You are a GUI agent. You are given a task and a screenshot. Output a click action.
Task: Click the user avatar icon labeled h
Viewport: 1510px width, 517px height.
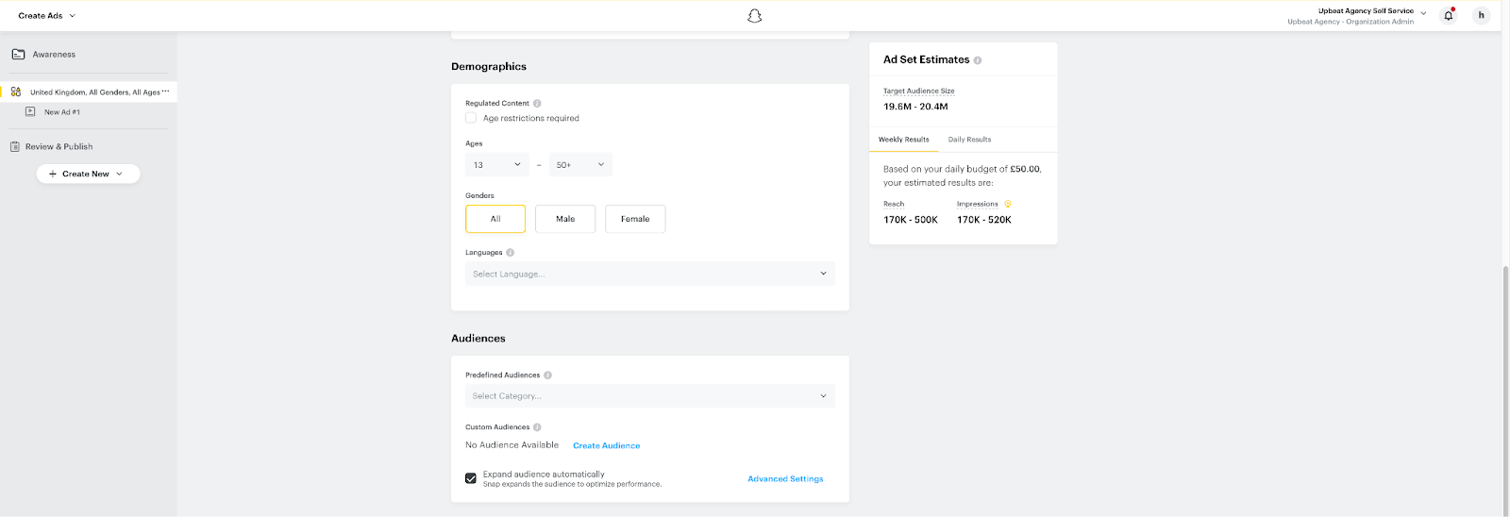(1481, 15)
